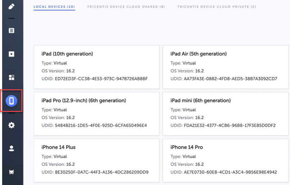This screenshot has height=185, width=290.
Task: Pick the iPad mini (6th generation) card
Action: (x=225, y=114)
